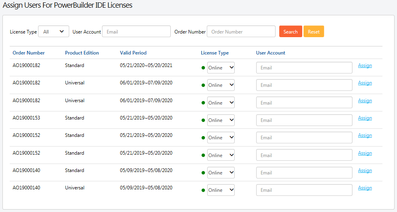Click the Order Number filter input
397x212 pixels.
tap(241, 31)
